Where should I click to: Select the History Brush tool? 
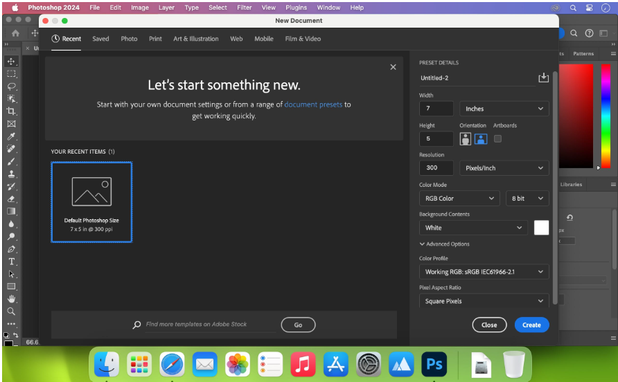[x=11, y=186]
